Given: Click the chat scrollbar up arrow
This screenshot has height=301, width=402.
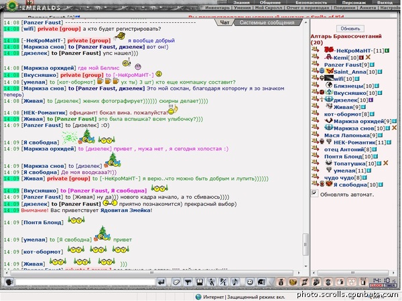Looking at the screenshot, I should click(306, 23).
